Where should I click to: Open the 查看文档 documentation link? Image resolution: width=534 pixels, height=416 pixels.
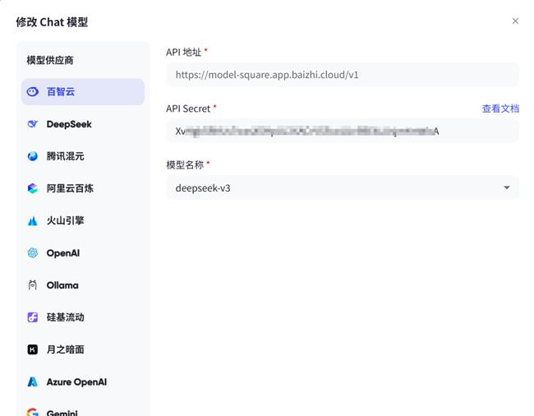point(500,109)
